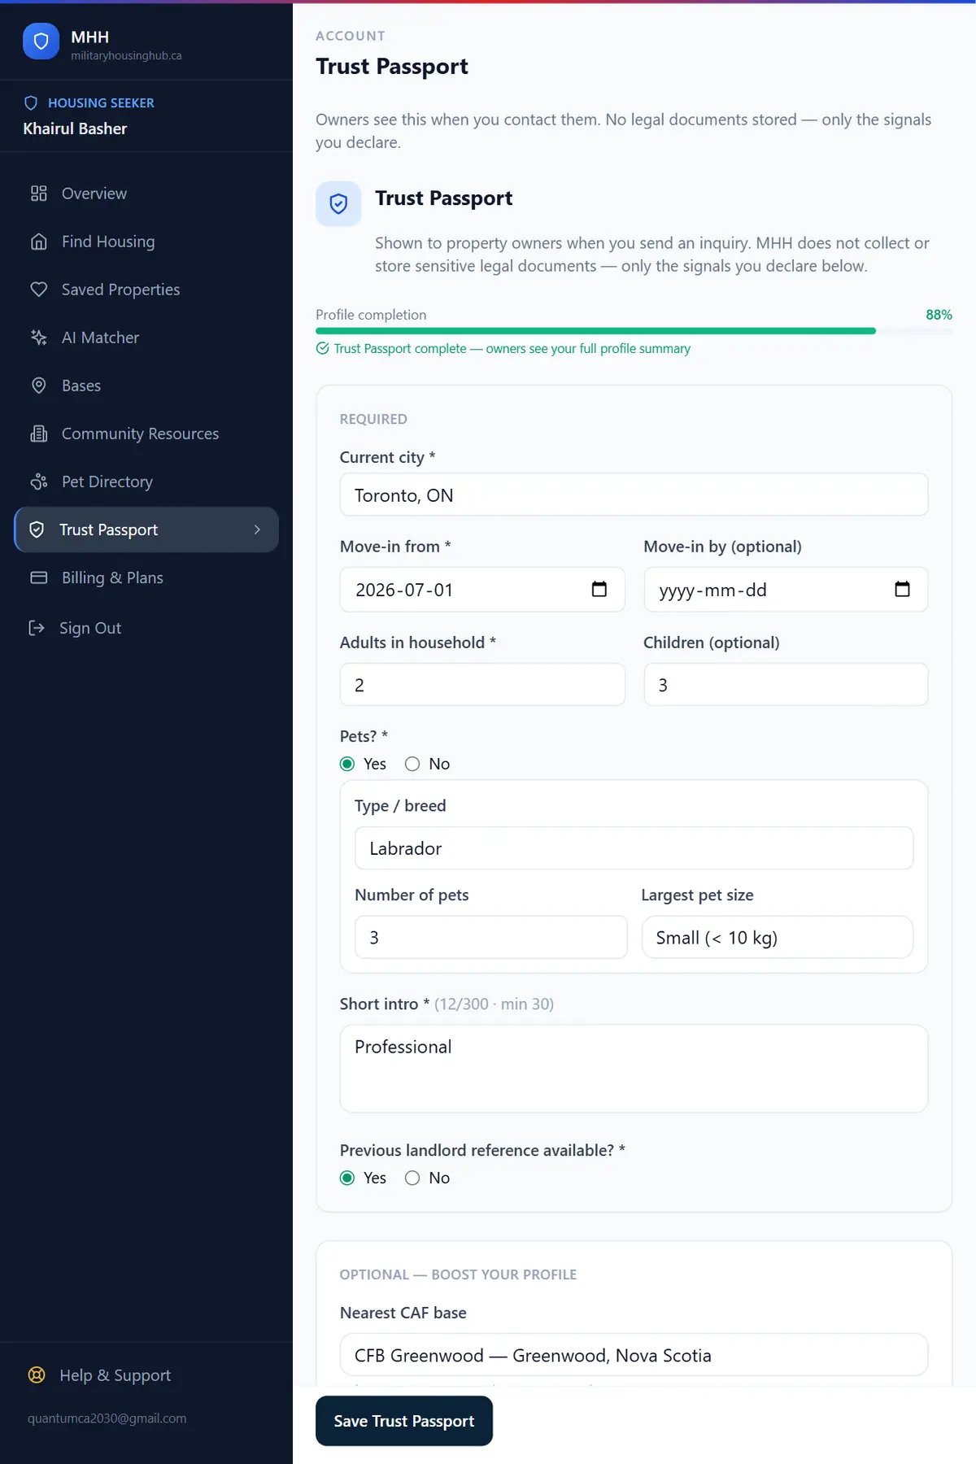Click the Type / breed field containing Labrador
Screen dimensions: 976x1464
pos(634,848)
